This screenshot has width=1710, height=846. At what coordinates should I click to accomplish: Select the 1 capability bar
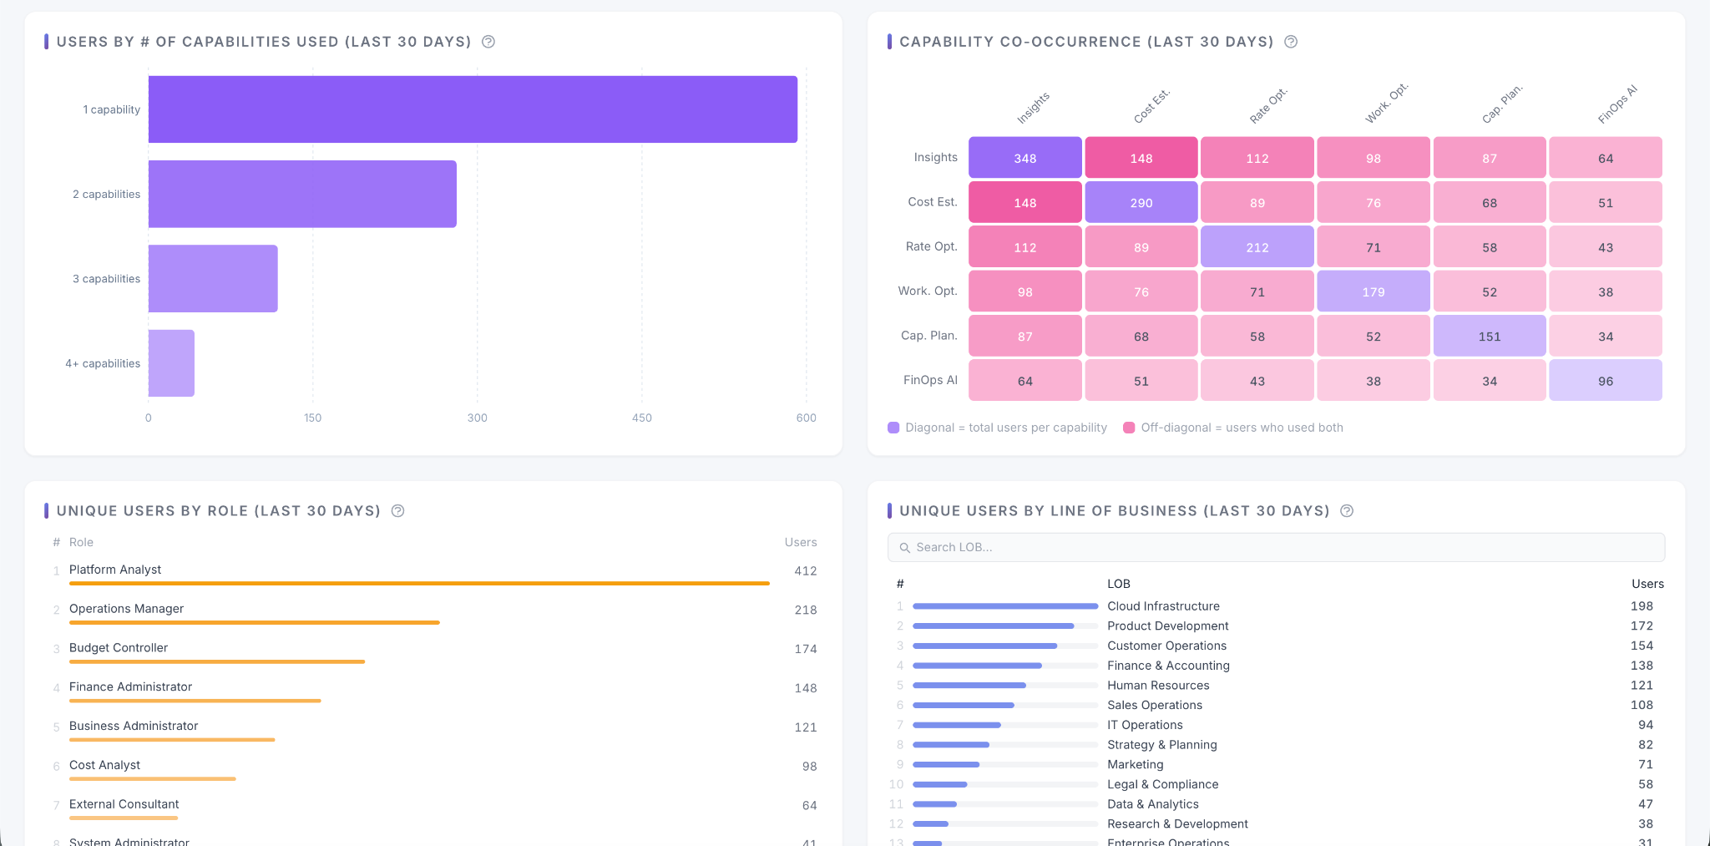tap(473, 109)
